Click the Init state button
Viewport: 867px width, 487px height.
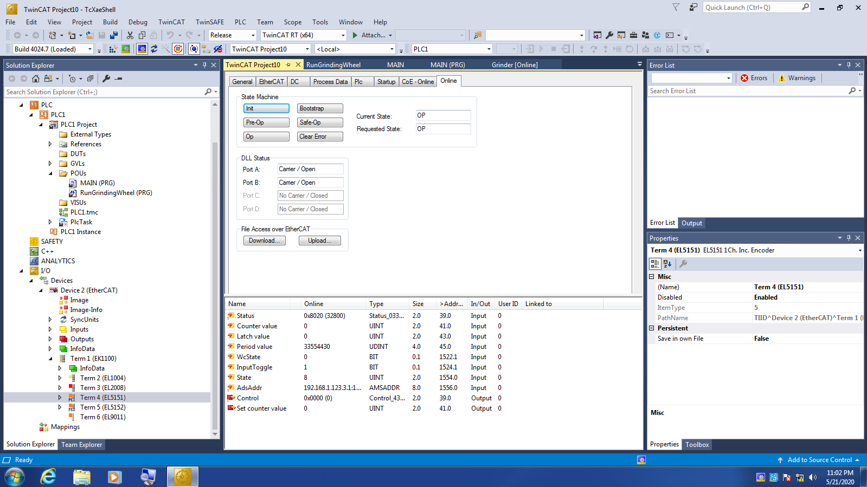click(x=266, y=108)
